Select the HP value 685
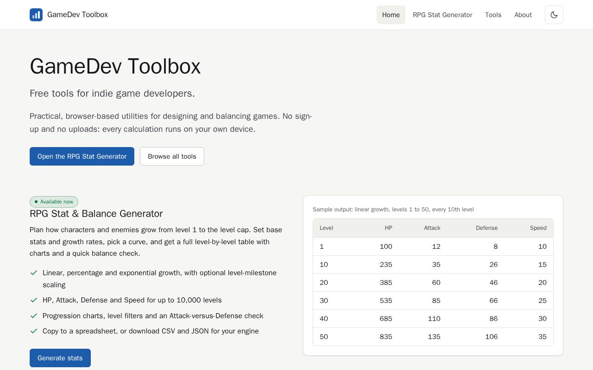593x370 pixels. (x=386, y=319)
